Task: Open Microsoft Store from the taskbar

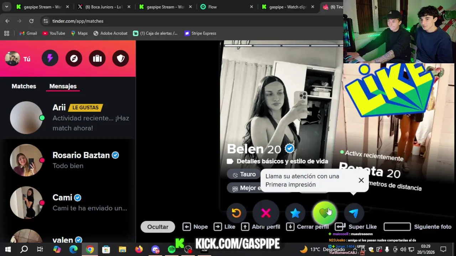Action: [106, 250]
